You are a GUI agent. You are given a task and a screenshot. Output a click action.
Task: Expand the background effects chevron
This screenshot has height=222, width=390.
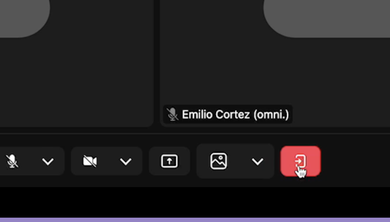tap(258, 161)
